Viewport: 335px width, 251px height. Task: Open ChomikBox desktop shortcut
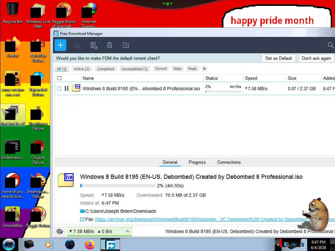pyautogui.click(x=13, y=217)
